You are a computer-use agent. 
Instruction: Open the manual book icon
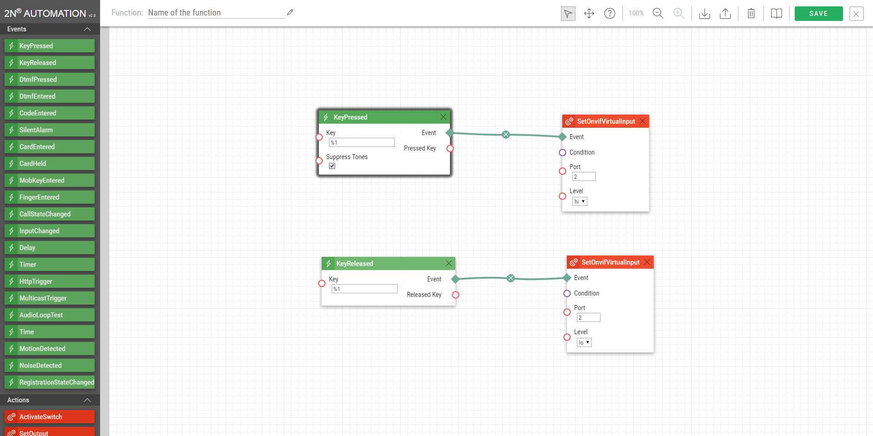point(776,14)
